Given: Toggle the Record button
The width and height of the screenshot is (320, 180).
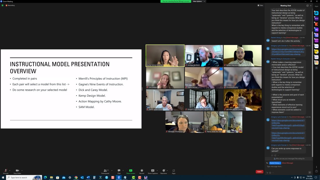Looking at the screenshot, I should click(x=142, y=171).
